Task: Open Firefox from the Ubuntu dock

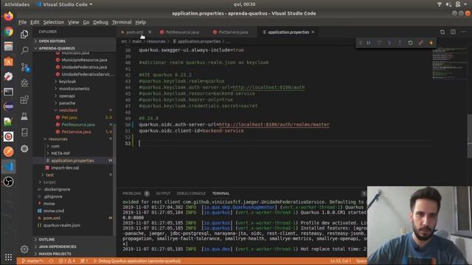Action: click(8, 16)
